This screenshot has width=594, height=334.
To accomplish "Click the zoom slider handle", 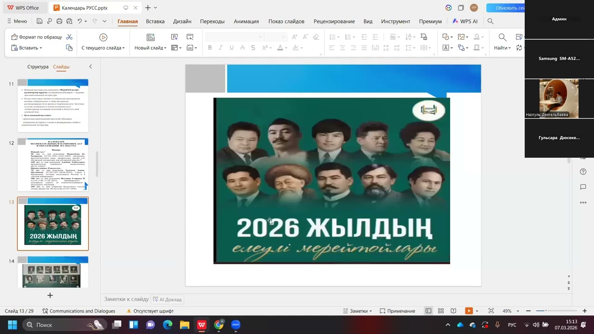I will tap(546, 311).
